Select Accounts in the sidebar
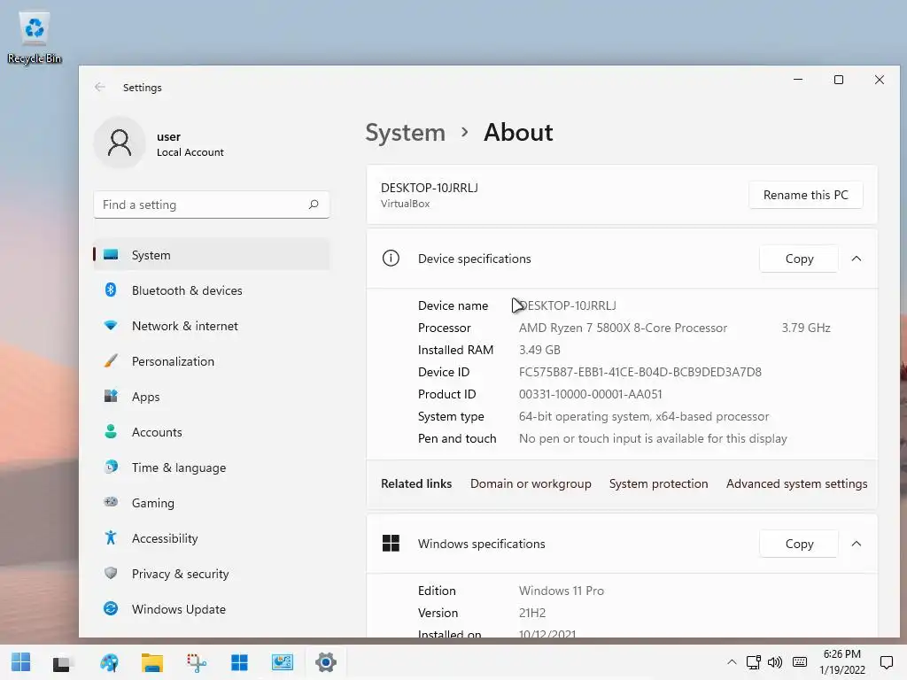The image size is (907, 680). (212, 432)
